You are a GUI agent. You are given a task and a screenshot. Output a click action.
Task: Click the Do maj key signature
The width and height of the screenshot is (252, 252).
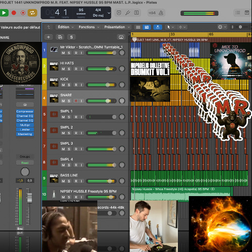pos(98,16)
